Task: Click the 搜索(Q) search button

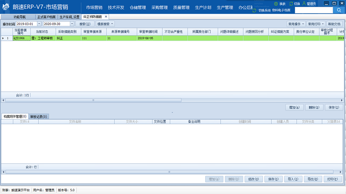Action: [x=85, y=24]
